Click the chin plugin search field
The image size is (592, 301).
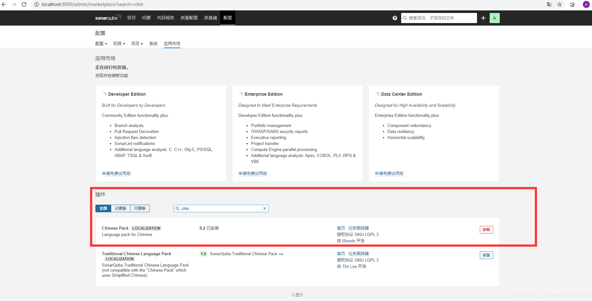221,208
